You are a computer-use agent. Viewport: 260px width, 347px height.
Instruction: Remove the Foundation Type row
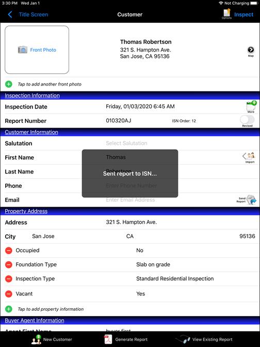[x=9, y=265]
